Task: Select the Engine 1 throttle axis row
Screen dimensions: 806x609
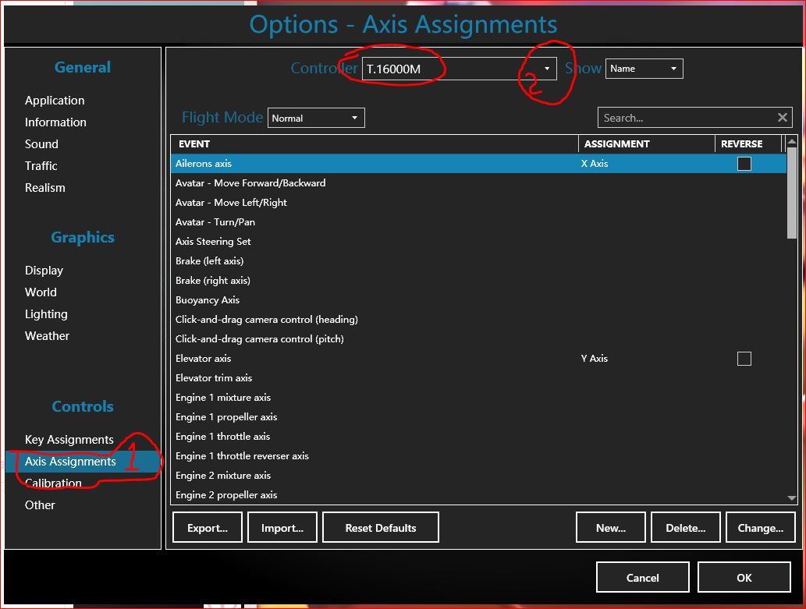Action: coord(223,437)
